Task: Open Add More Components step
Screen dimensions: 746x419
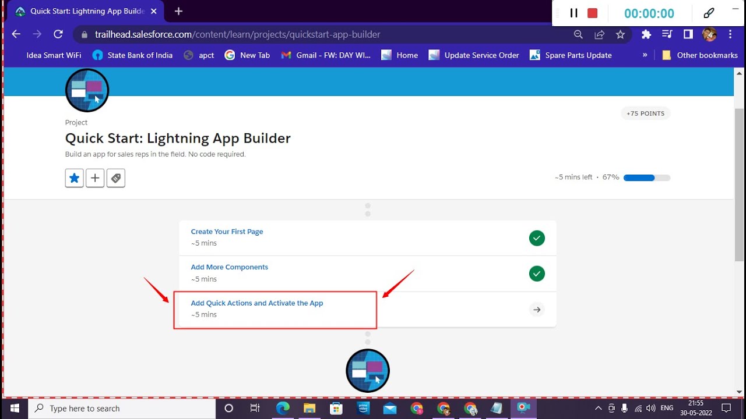Action: [x=230, y=267]
